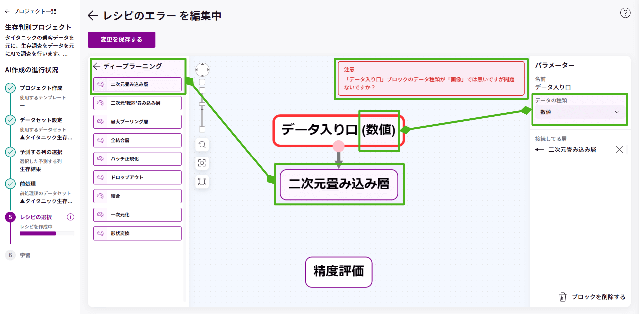Open the 予測する列の選択 progress step
The height and width of the screenshot is (314, 639).
[x=41, y=152]
